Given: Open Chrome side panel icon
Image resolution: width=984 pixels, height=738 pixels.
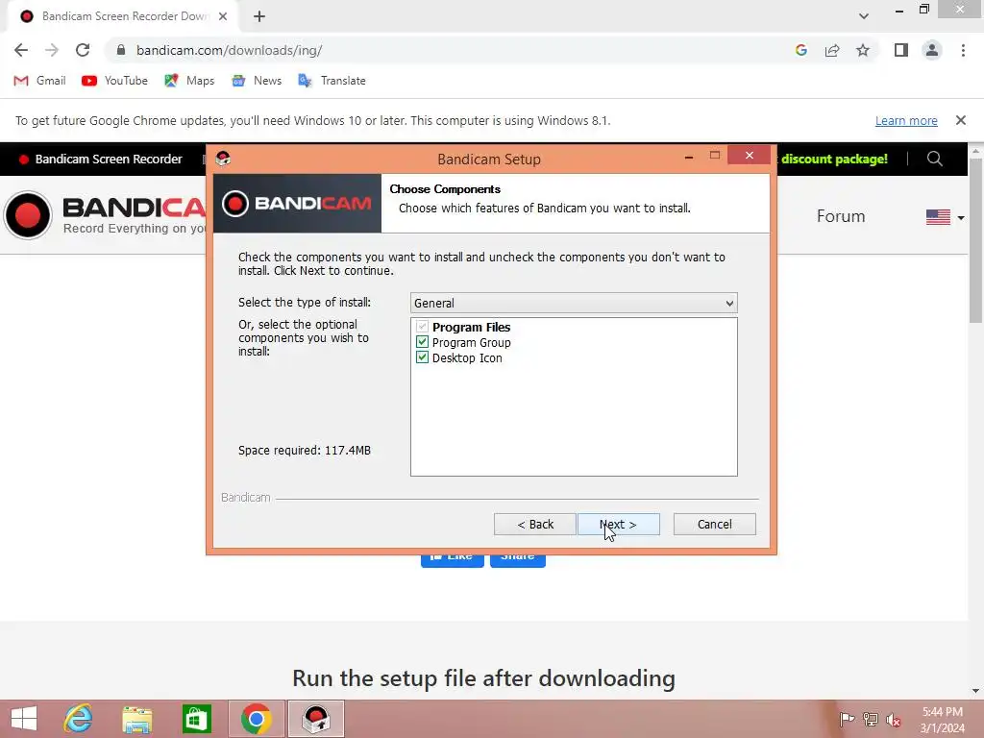Looking at the screenshot, I should point(901,50).
